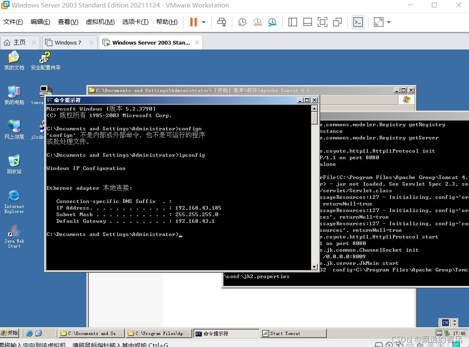
Task: Select the 我的文档 desktop icon
Action: click(14, 60)
